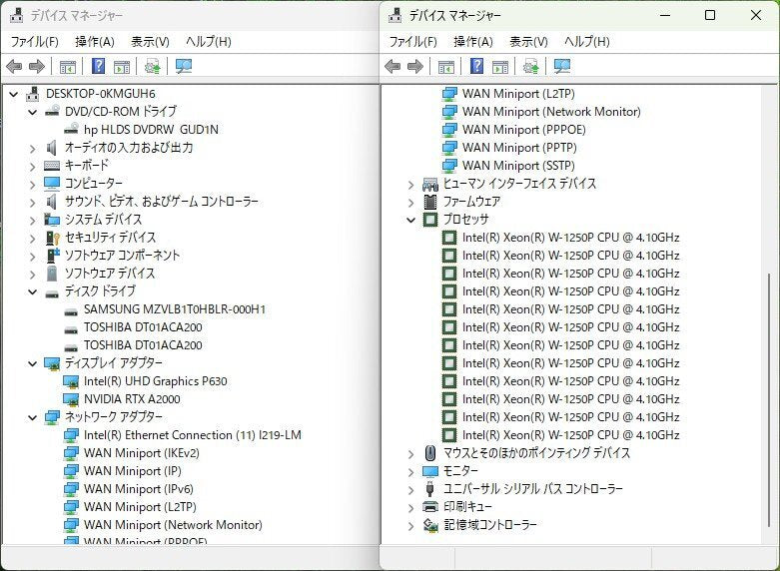Click Update driver icon in left window toolbar
The image size is (780, 571).
point(152,66)
